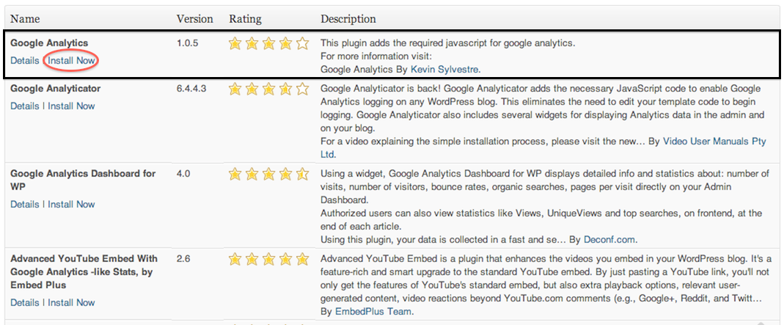The width and height of the screenshot is (784, 325).
Task: Open Details for Google Analytics plugin
Action: click(x=24, y=60)
